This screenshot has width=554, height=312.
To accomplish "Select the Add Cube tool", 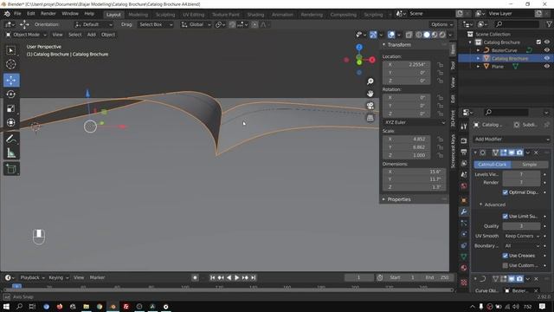I will coord(11,169).
